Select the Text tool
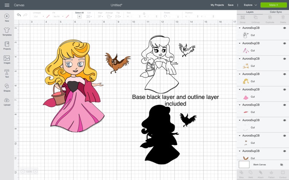 pyautogui.click(x=7, y=72)
